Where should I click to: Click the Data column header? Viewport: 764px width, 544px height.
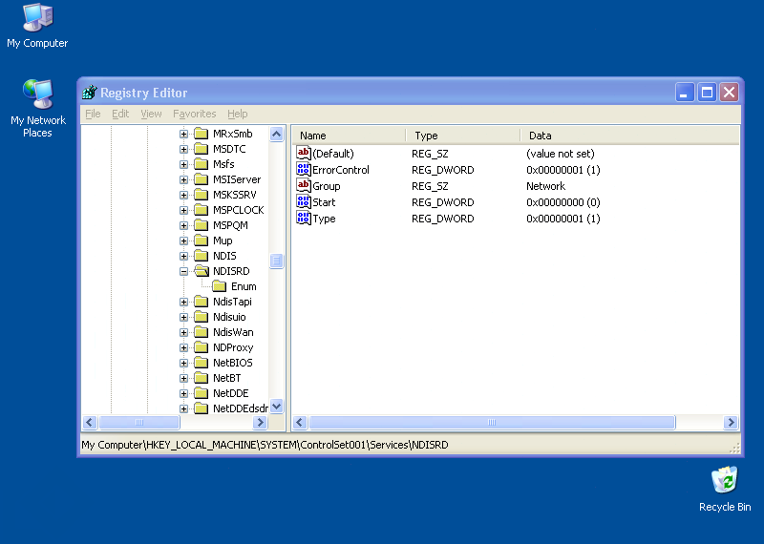(629, 136)
